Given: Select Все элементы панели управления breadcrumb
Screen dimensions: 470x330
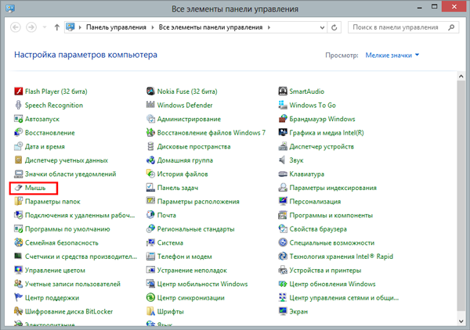Looking at the screenshot, I should point(210,27).
